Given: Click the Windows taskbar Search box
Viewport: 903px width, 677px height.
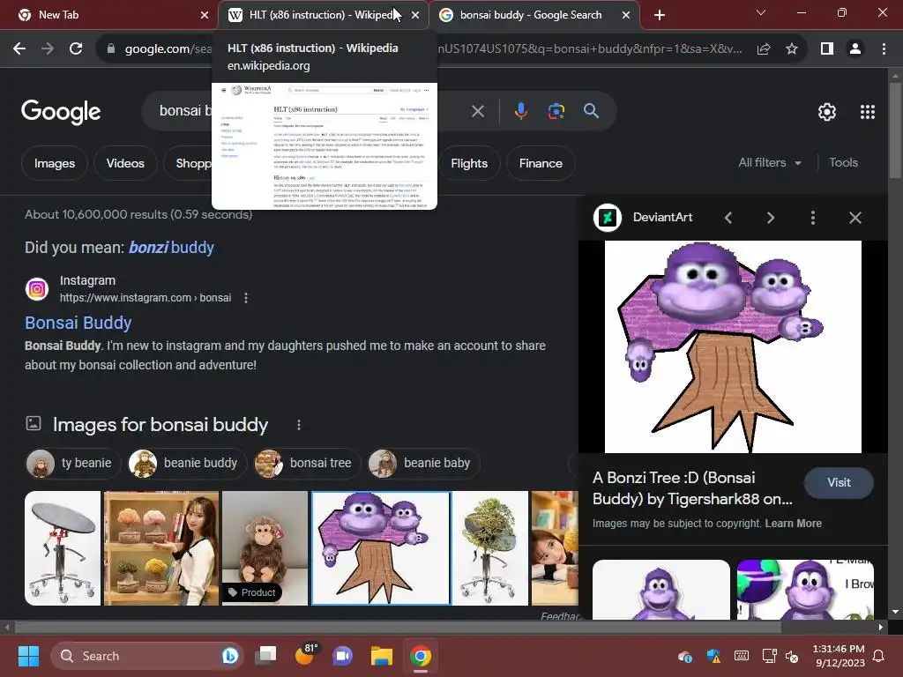Looking at the screenshot, I should (x=147, y=656).
